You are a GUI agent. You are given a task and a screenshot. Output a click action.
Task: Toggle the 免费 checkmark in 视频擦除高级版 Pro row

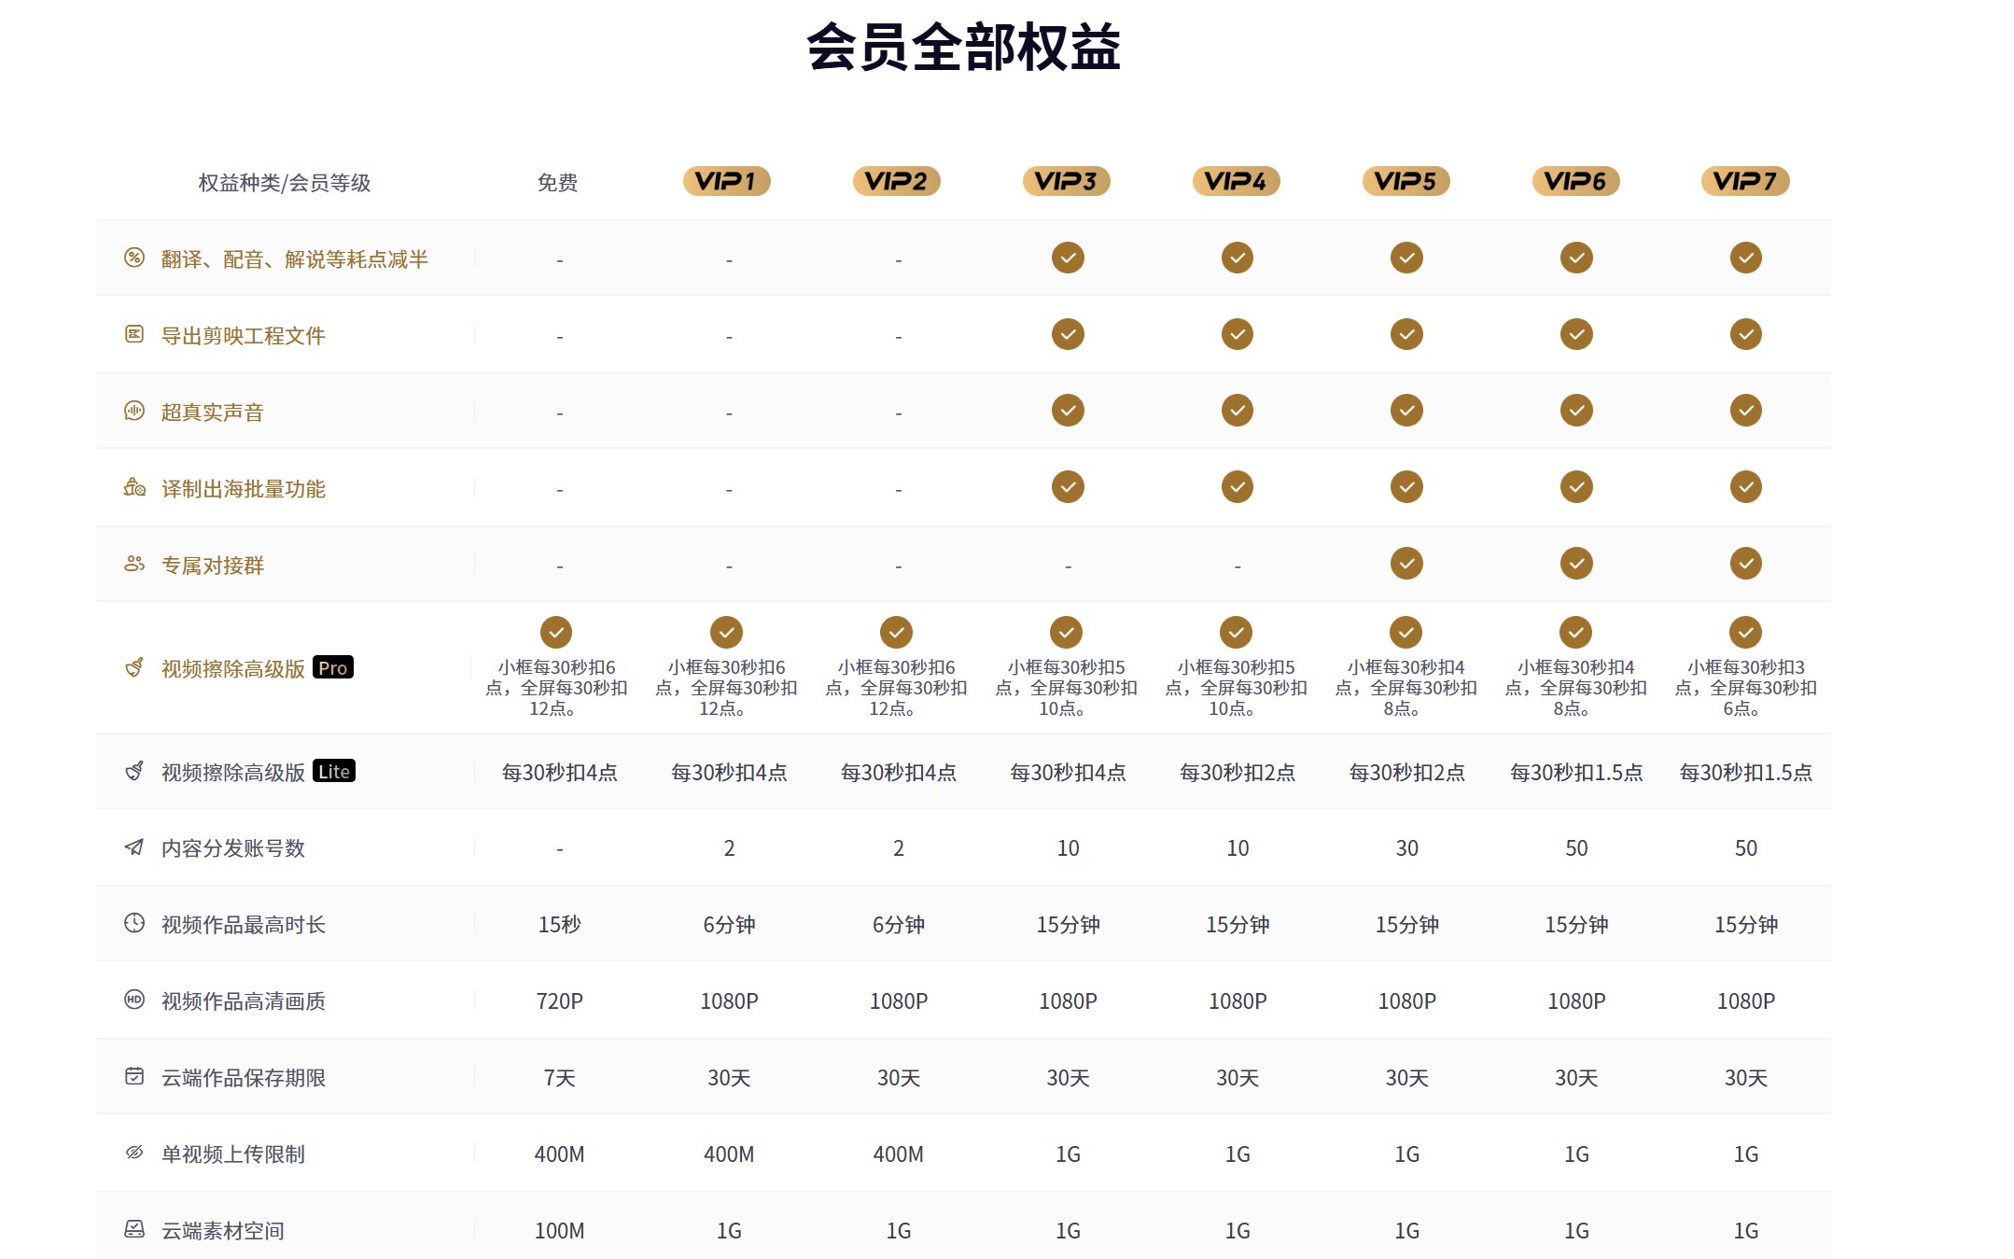click(557, 632)
